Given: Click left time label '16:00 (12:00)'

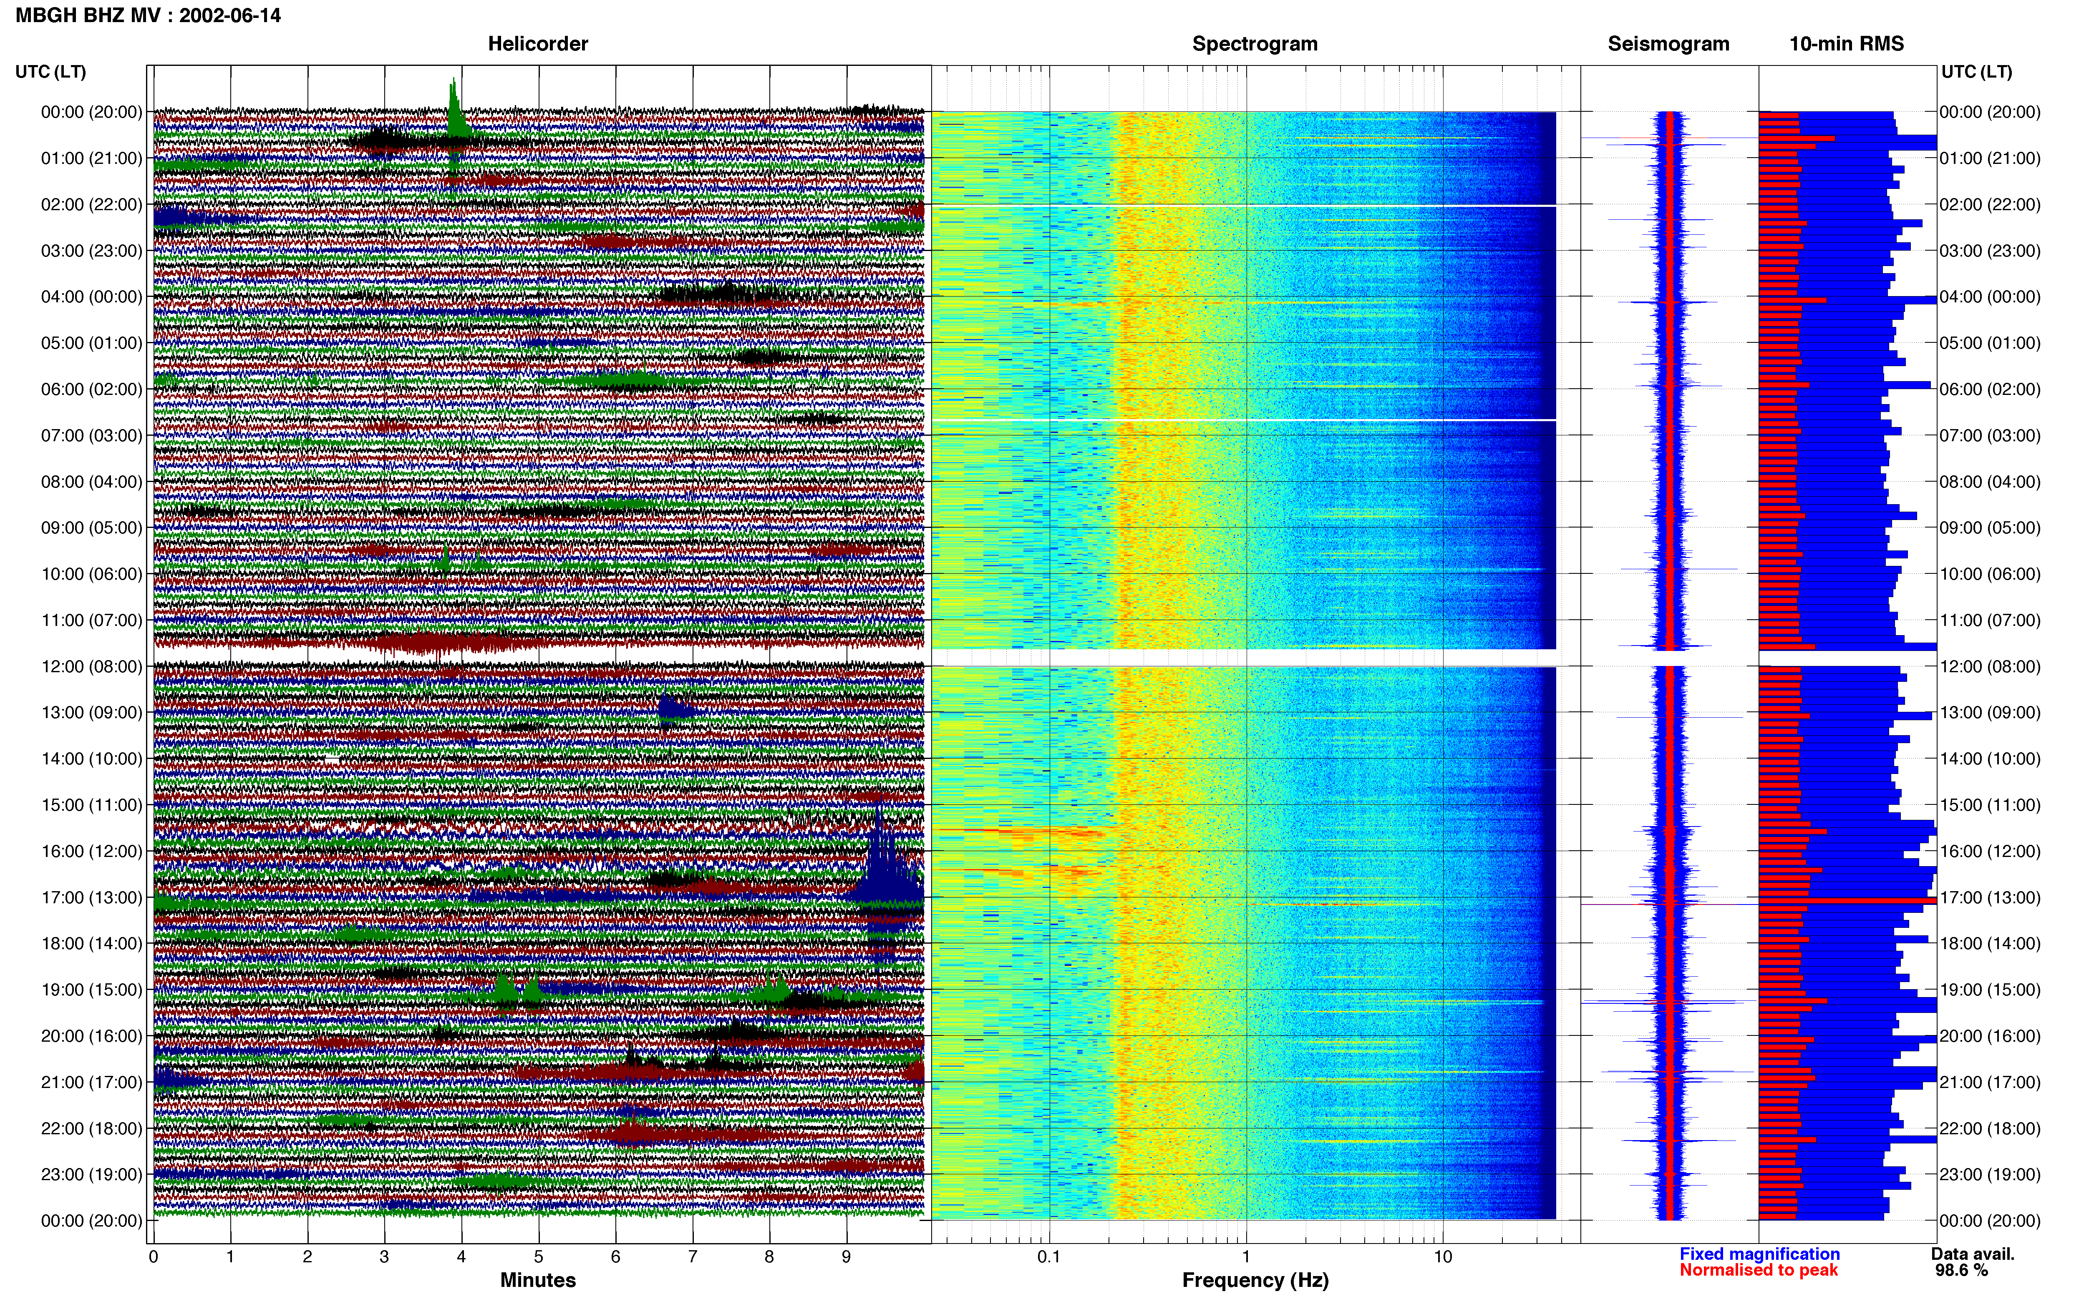Looking at the screenshot, I should 91,850.
